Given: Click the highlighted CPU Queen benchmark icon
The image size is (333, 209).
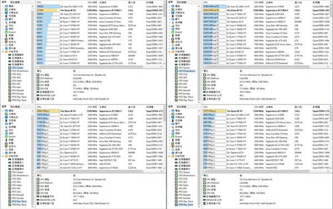Looking at the screenshot, I should (10, 67).
